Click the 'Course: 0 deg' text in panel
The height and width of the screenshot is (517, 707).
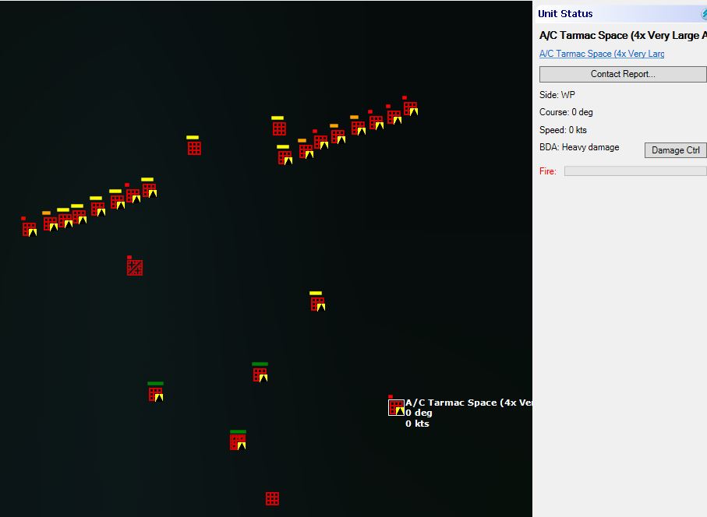[566, 112]
